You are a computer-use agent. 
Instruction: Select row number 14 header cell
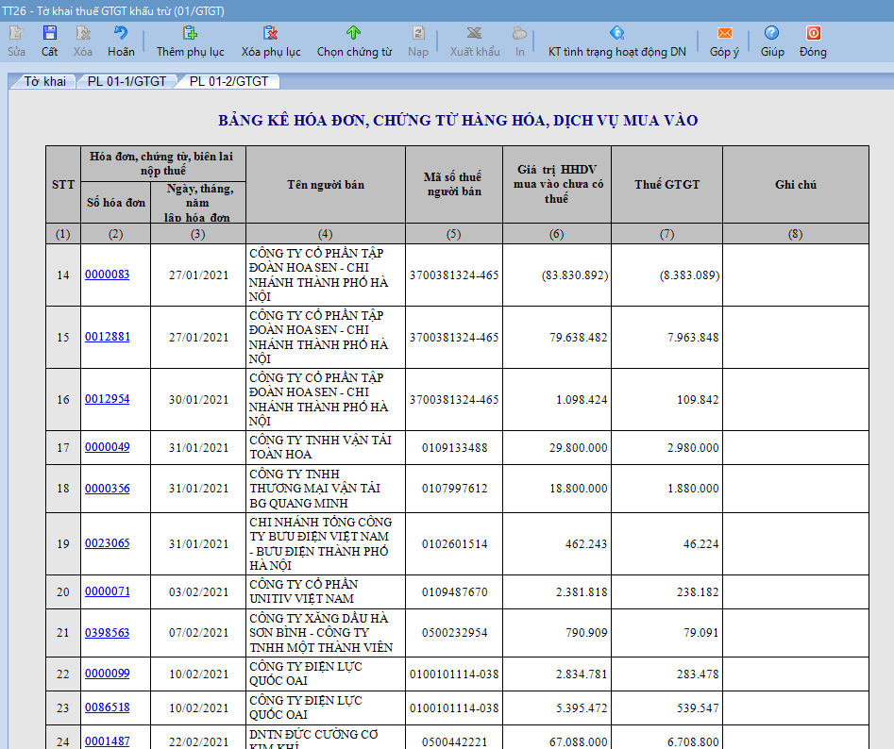pyautogui.click(x=63, y=275)
